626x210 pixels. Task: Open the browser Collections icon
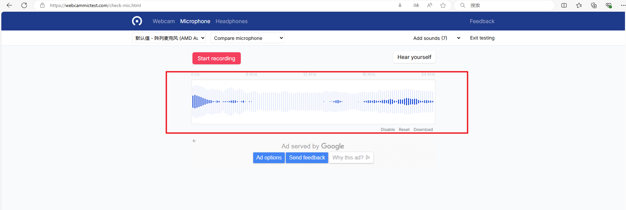click(x=594, y=5)
